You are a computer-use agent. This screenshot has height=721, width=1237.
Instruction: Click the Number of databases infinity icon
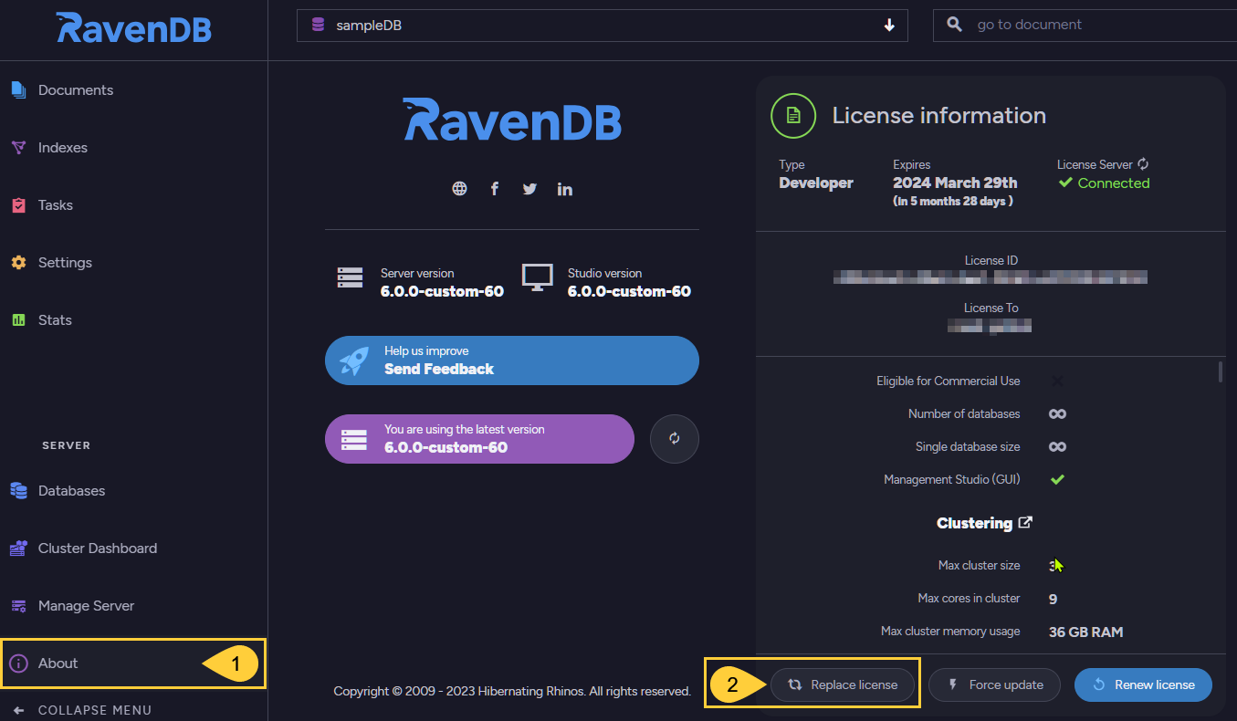point(1057,414)
